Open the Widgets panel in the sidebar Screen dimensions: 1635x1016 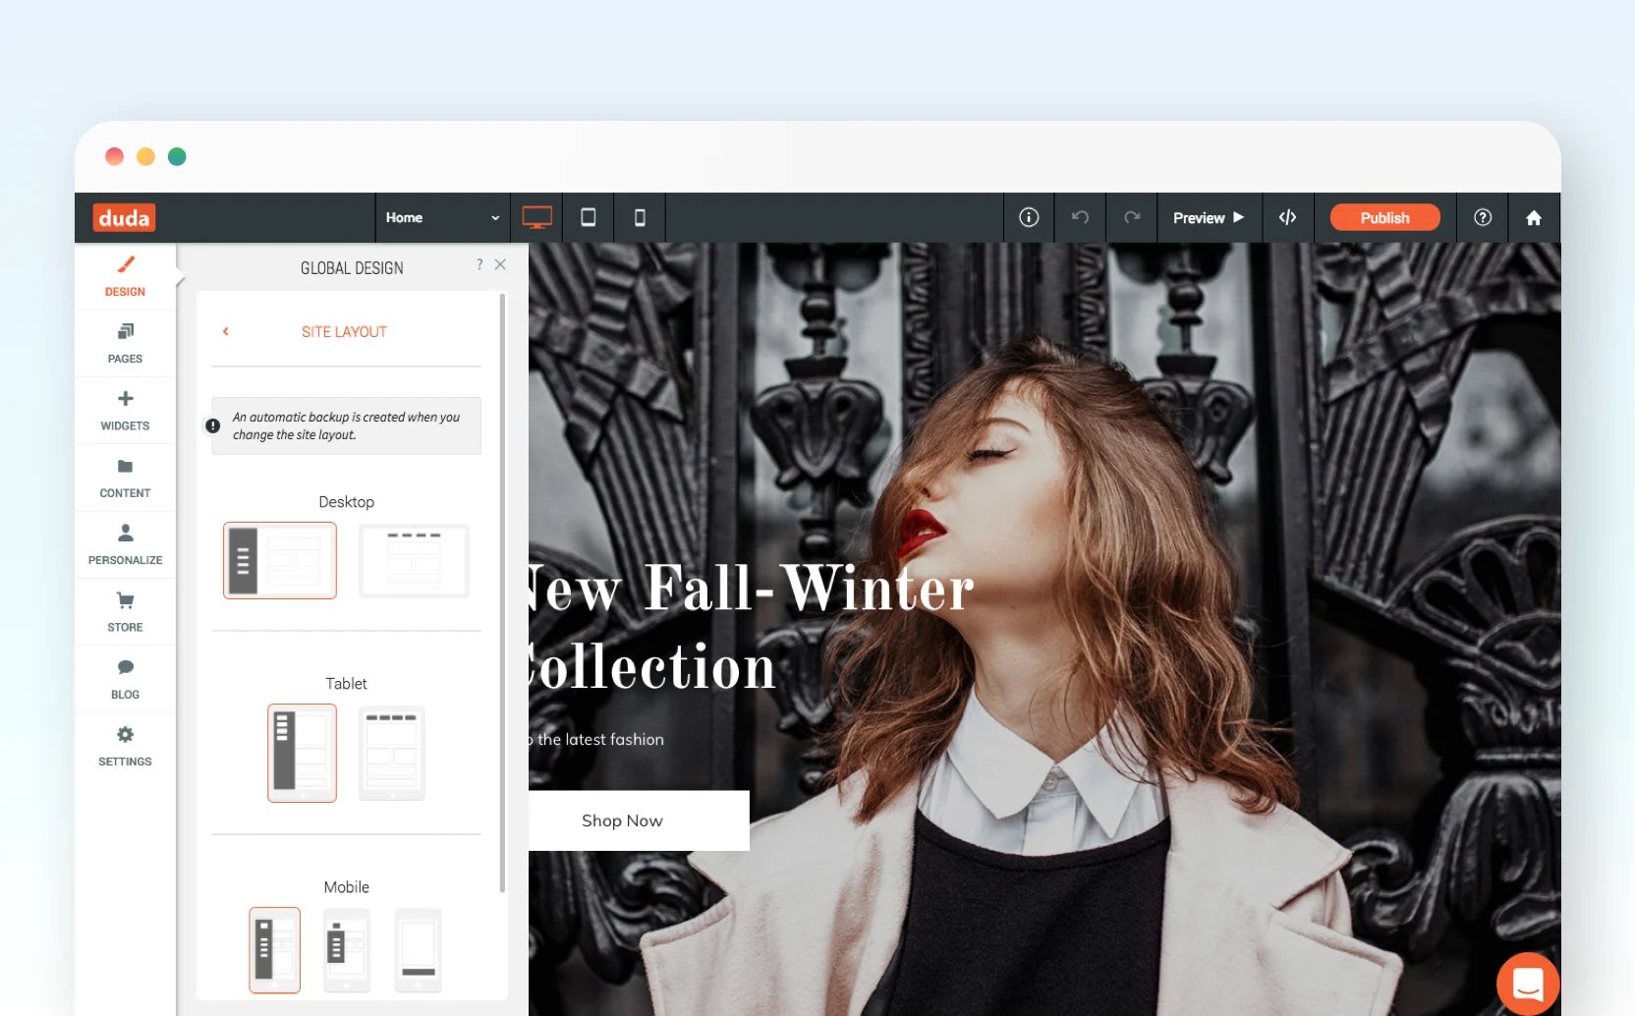(125, 409)
